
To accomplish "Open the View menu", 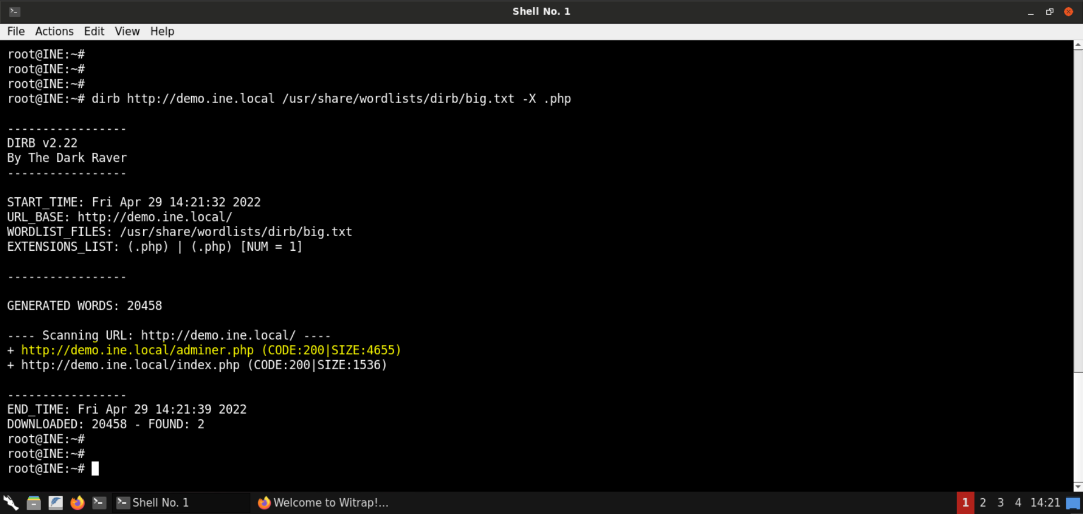I will point(127,31).
